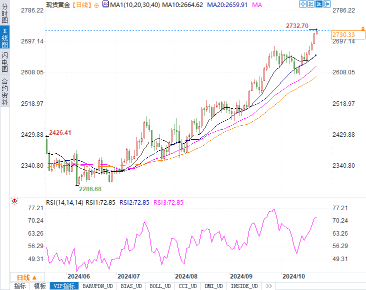366x290 pixels.
Task: Toggle the 日线 period label in chart header
Action: pos(81,4)
